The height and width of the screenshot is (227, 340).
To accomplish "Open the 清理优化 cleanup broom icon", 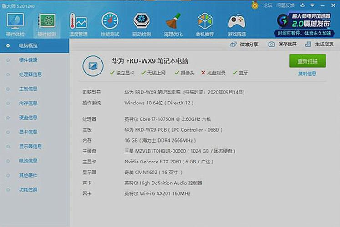I will [173, 25].
